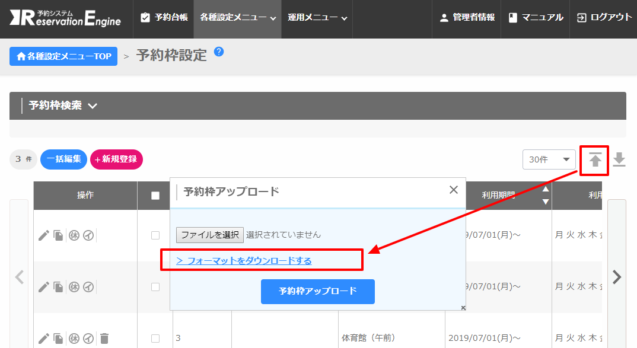Click the upload icon above the table
This screenshot has height=348, width=637.
pos(595,159)
